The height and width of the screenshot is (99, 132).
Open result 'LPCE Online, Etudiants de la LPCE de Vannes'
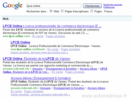36,59
